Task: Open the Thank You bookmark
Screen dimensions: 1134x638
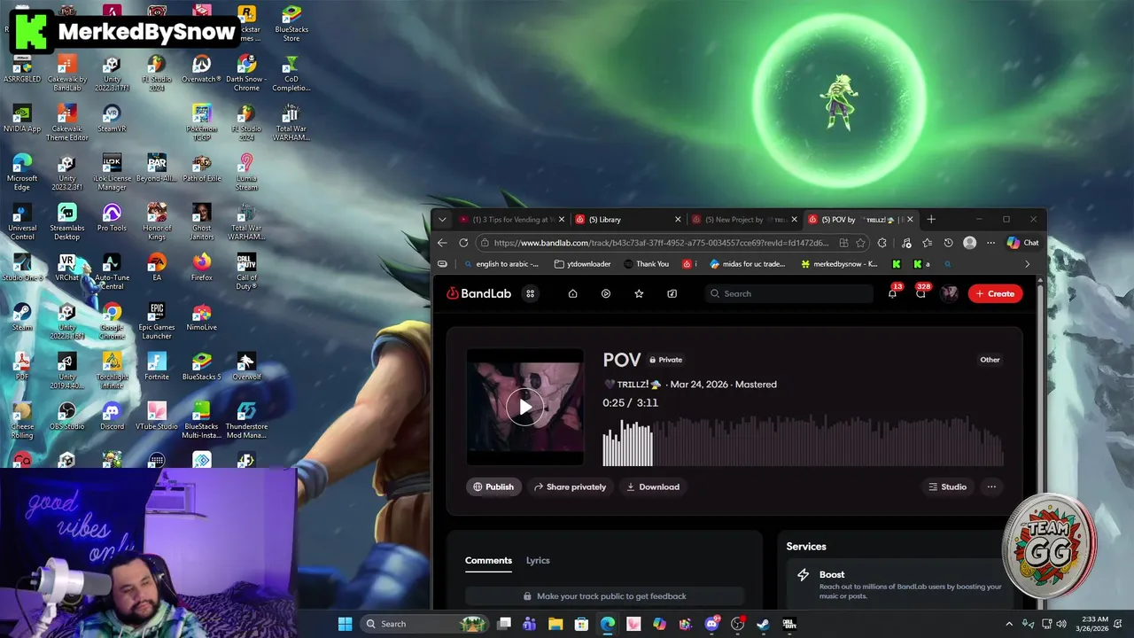Action: [646, 264]
